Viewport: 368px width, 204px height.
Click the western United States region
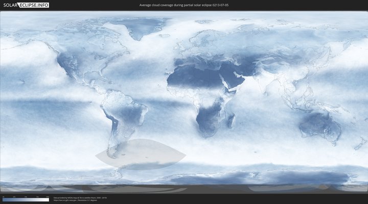click(66, 64)
